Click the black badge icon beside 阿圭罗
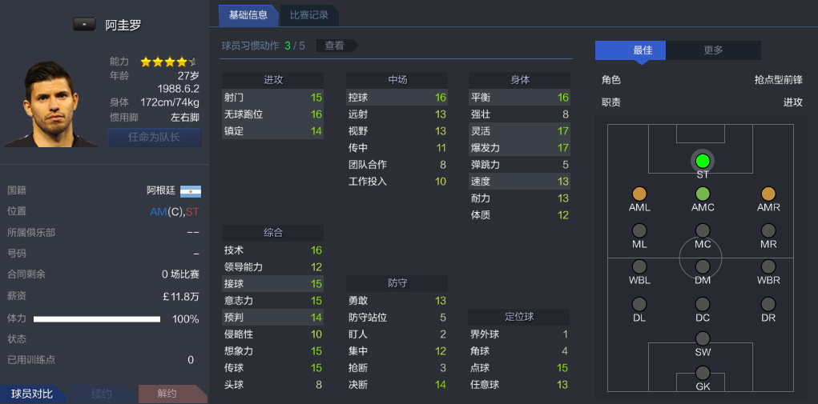Viewport: 818px width, 404px height. coord(84,24)
